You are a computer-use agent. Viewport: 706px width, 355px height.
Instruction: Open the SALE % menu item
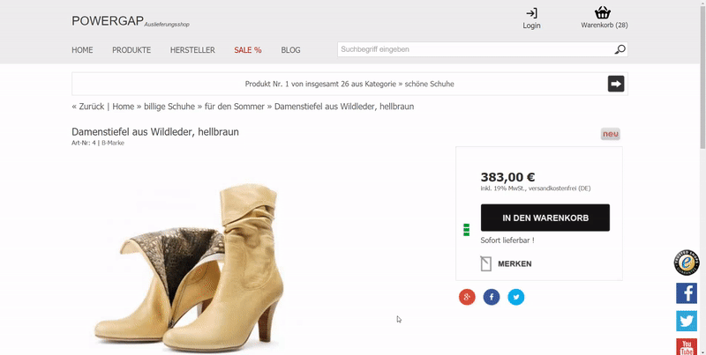(x=248, y=50)
